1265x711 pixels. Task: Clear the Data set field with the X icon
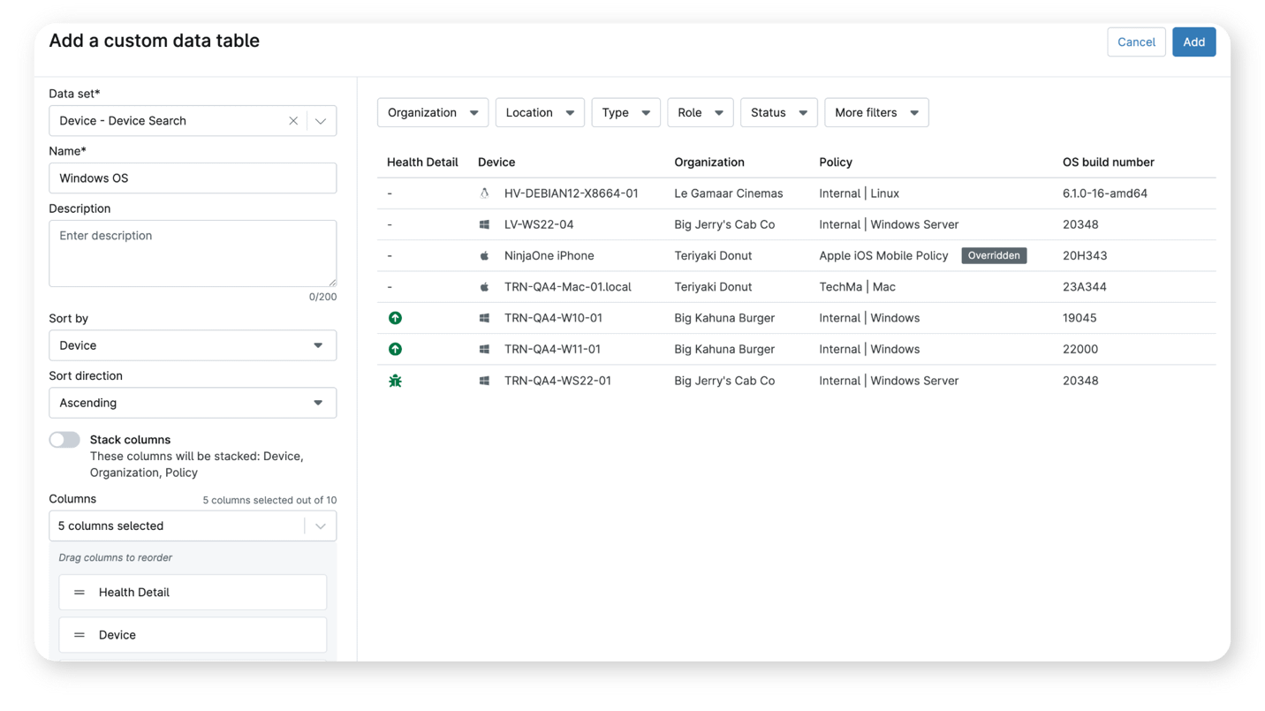pyautogui.click(x=293, y=120)
